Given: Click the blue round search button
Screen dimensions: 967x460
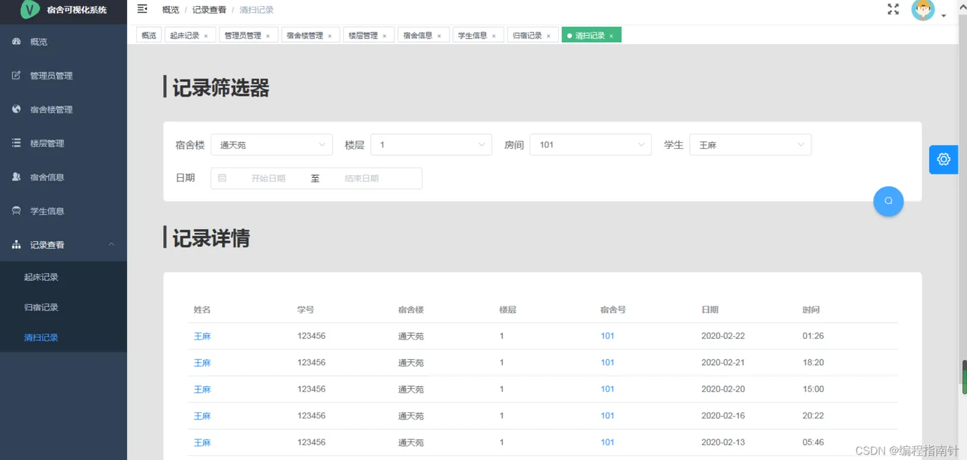Looking at the screenshot, I should (x=888, y=201).
